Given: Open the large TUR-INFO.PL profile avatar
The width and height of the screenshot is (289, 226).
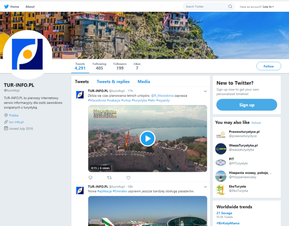Looking at the screenshot, I should click(27, 54).
